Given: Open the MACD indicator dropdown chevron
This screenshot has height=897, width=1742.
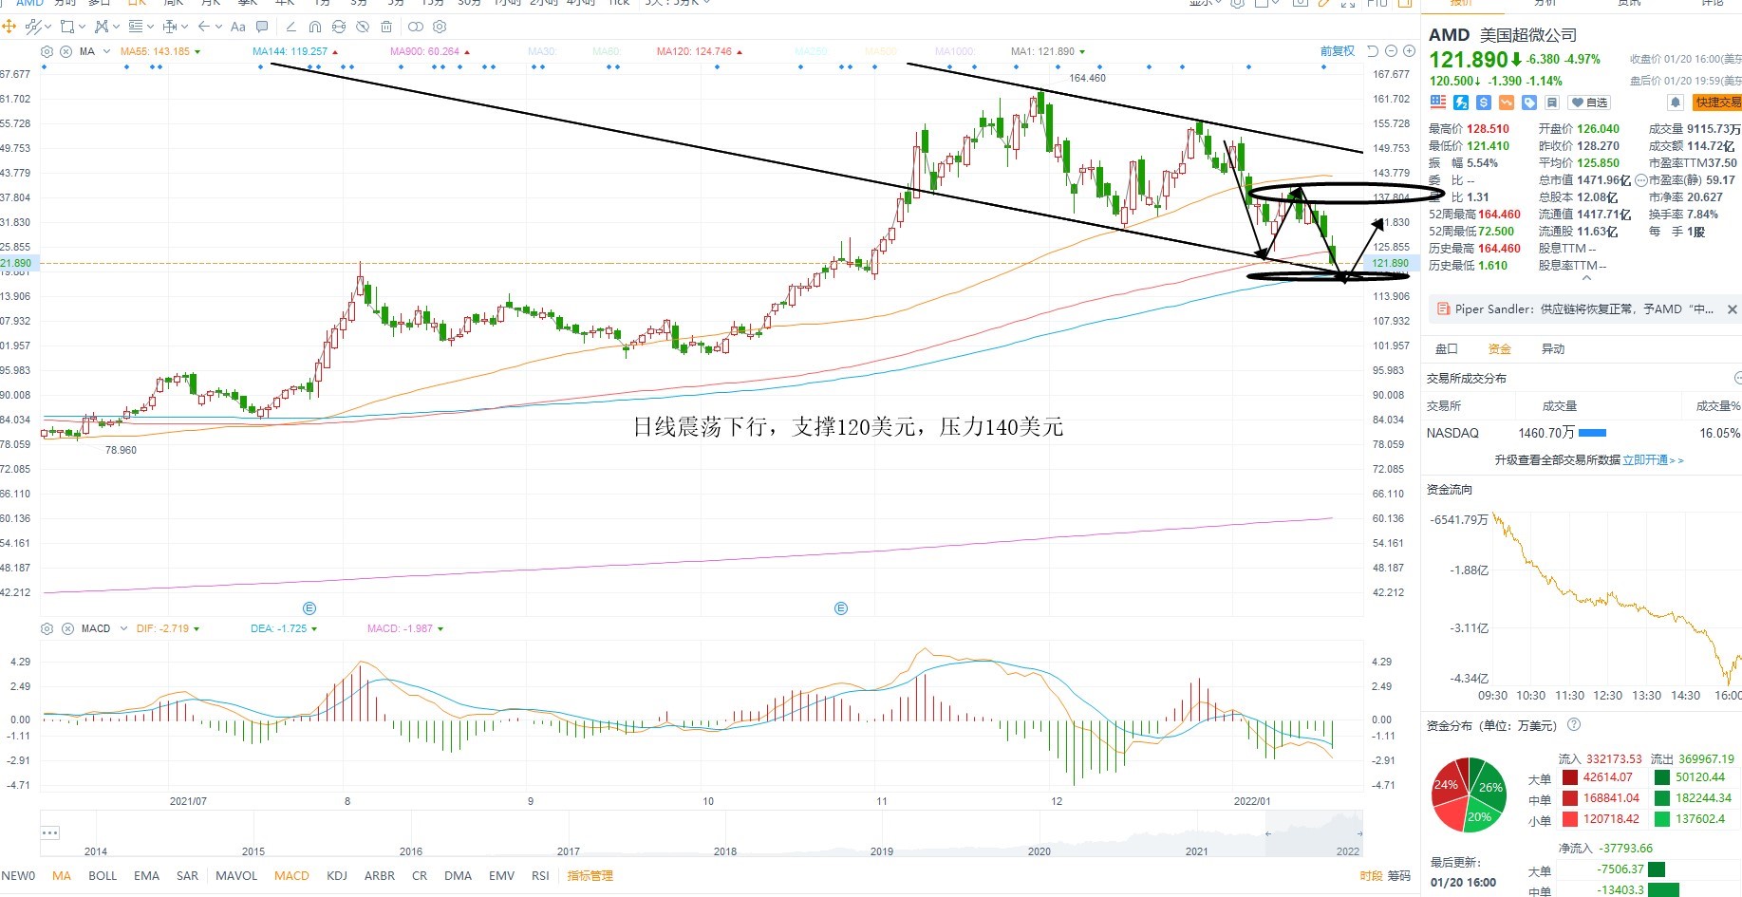Looking at the screenshot, I should [123, 628].
